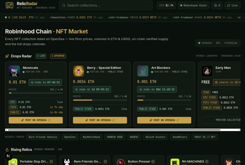Select Early Men FCFS STAGE tag
The image size is (245, 165).
pyautogui.click(x=210, y=103)
